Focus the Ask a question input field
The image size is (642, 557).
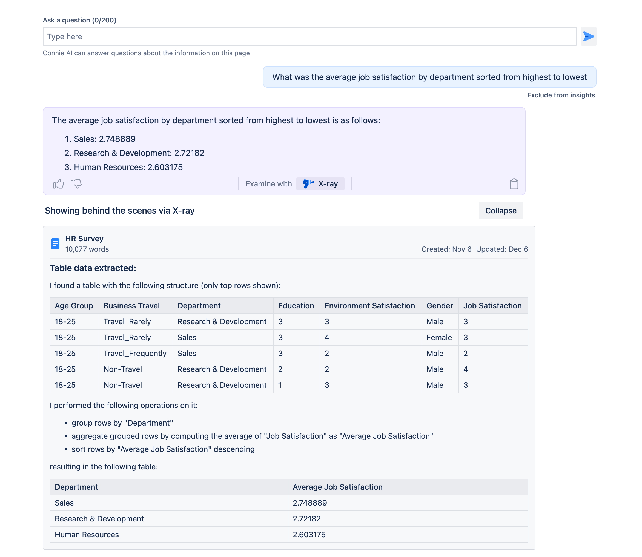tap(309, 36)
